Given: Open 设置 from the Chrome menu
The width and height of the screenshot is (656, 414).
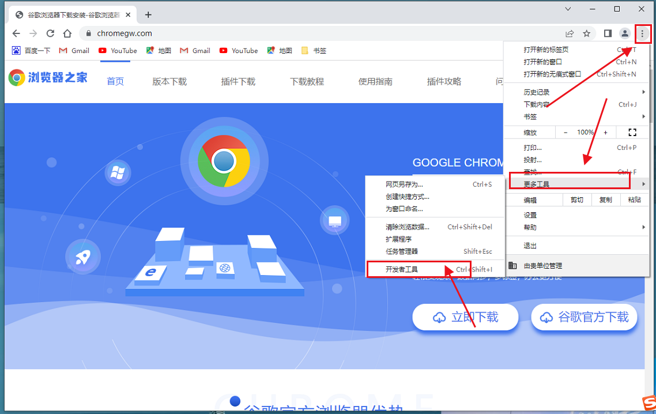Looking at the screenshot, I should point(577,215).
